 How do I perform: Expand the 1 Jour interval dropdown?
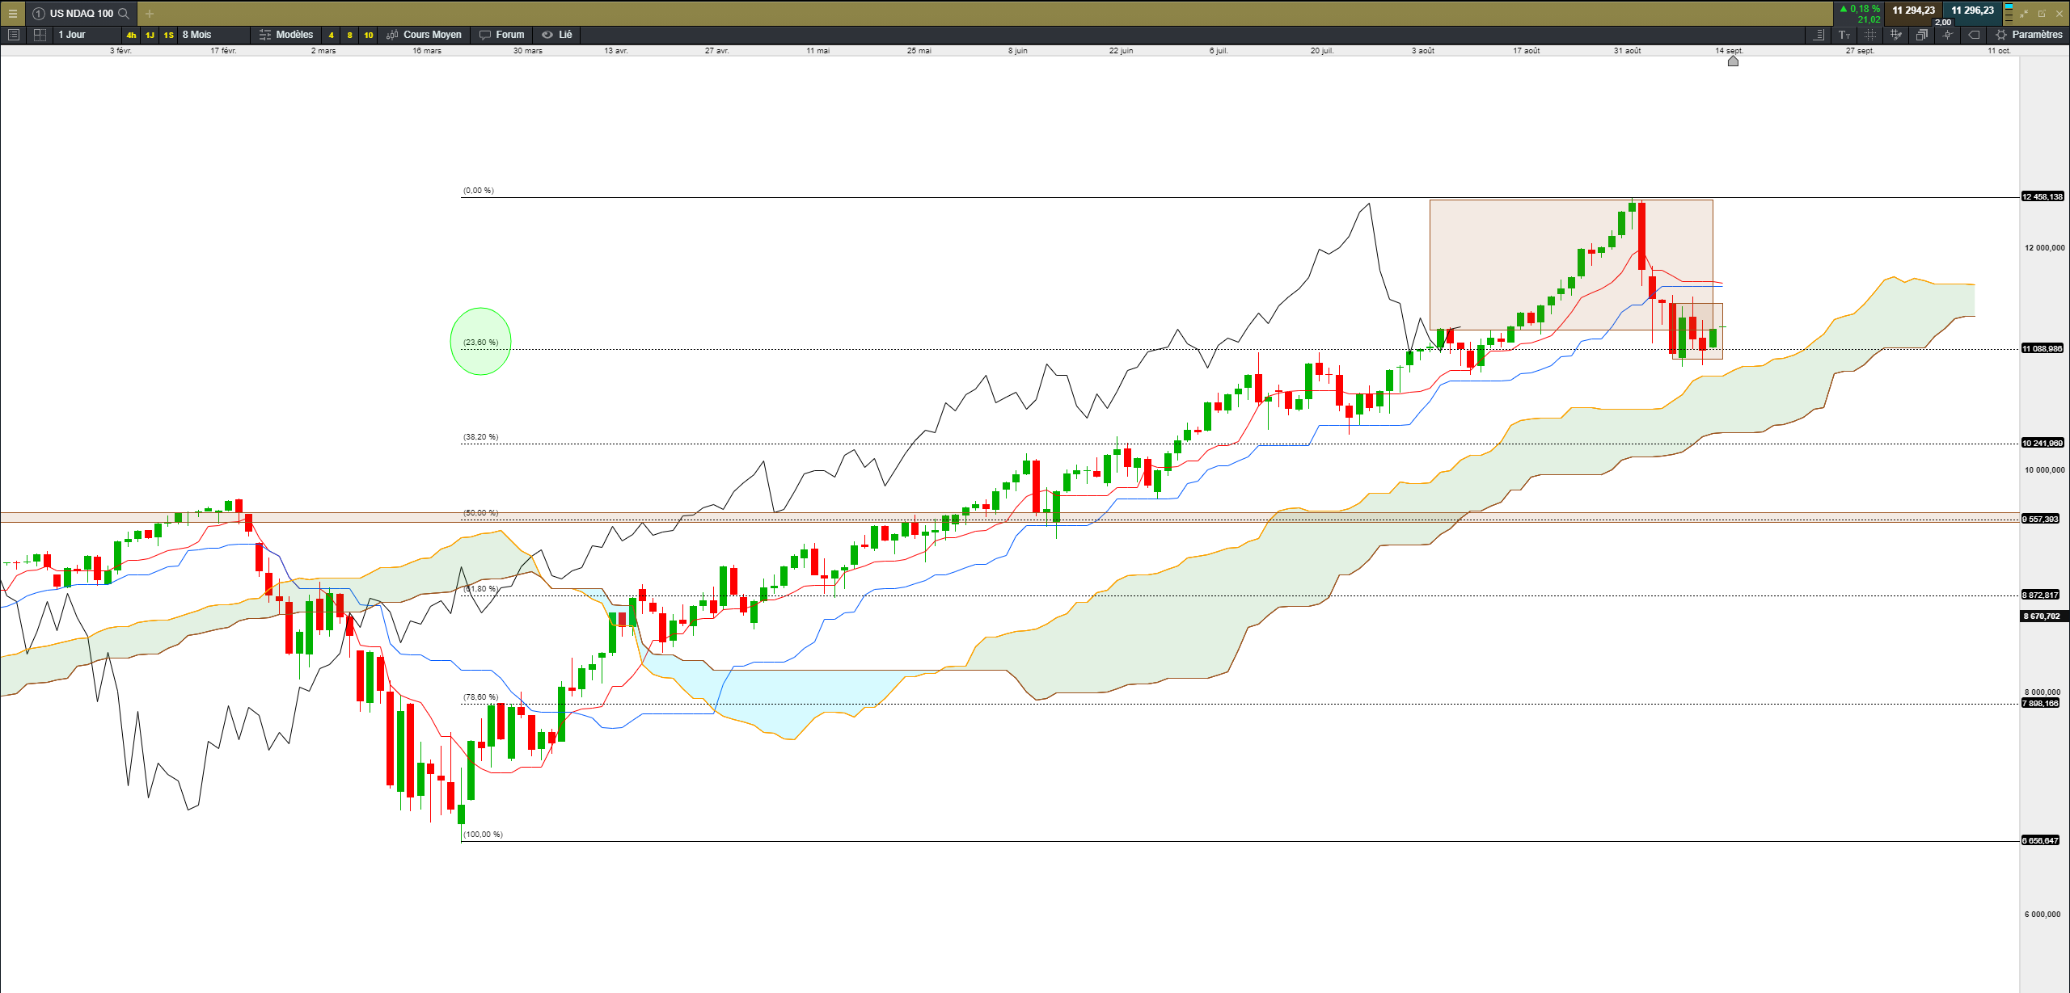72,35
